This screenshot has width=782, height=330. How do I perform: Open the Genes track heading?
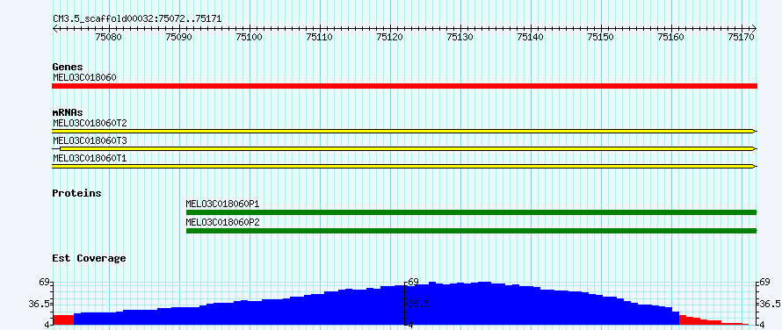tap(68, 67)
